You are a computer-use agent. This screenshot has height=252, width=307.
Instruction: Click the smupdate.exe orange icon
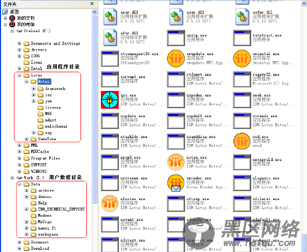[176, 58]
